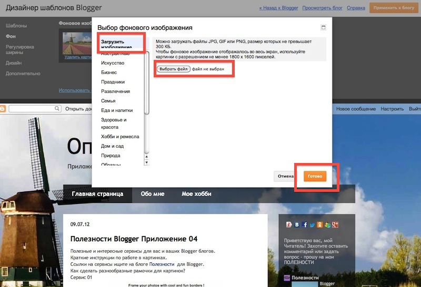Click Выбрать файл button
The image size is (421, 287).
174,69
